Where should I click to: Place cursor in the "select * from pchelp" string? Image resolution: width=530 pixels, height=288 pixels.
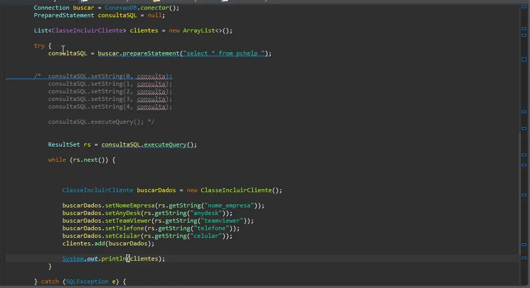pos(226,53)
